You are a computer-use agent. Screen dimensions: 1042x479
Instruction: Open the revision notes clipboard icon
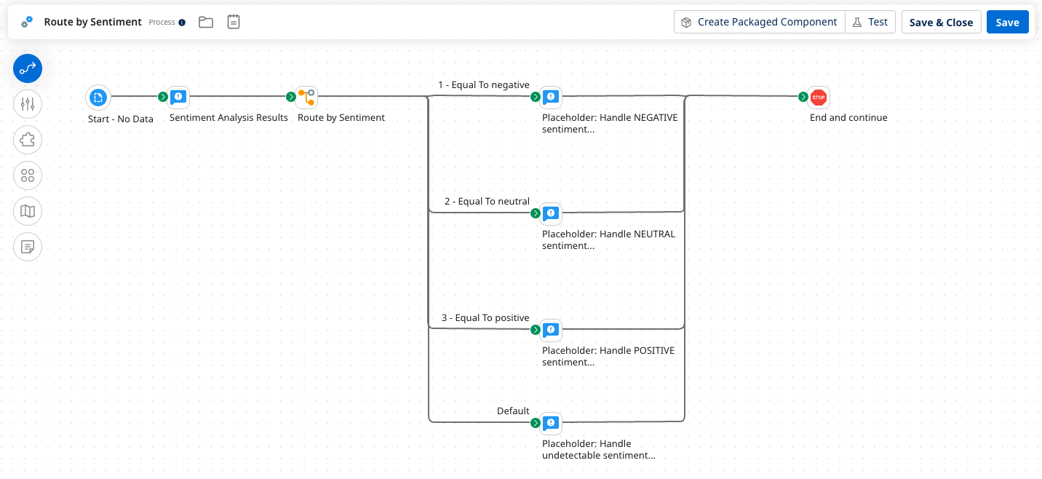pyautogui.click(x=233, y=22)
